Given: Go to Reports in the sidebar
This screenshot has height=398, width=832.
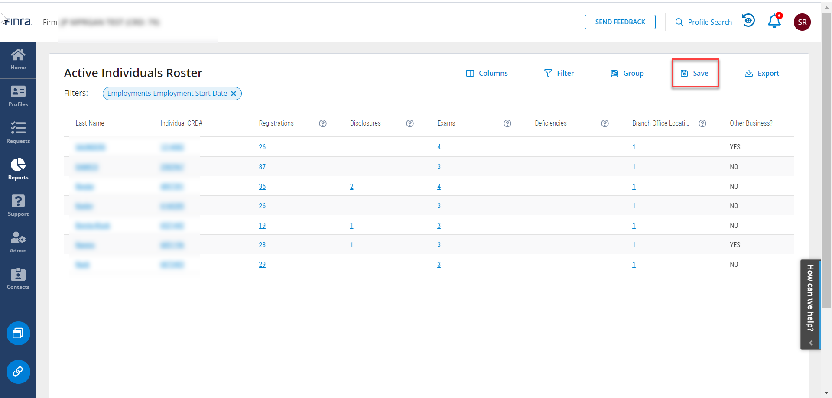Looking at the screenshot, I should tap(18, 169).
